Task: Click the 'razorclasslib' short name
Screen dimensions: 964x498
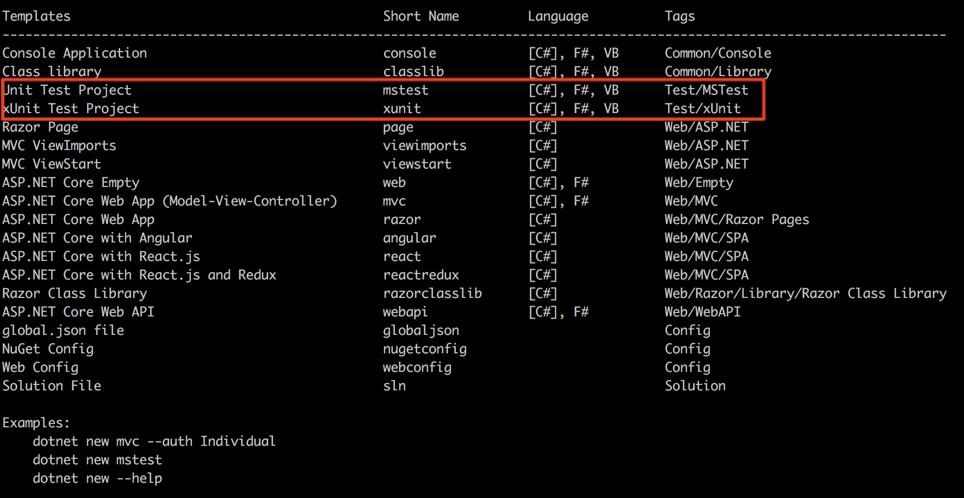Action: (x=432, y=294)
